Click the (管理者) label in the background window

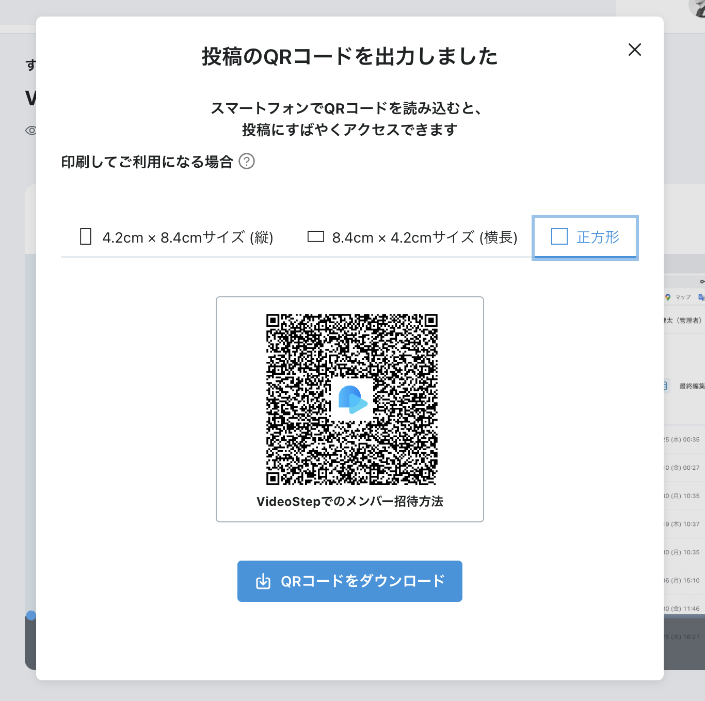690,321
